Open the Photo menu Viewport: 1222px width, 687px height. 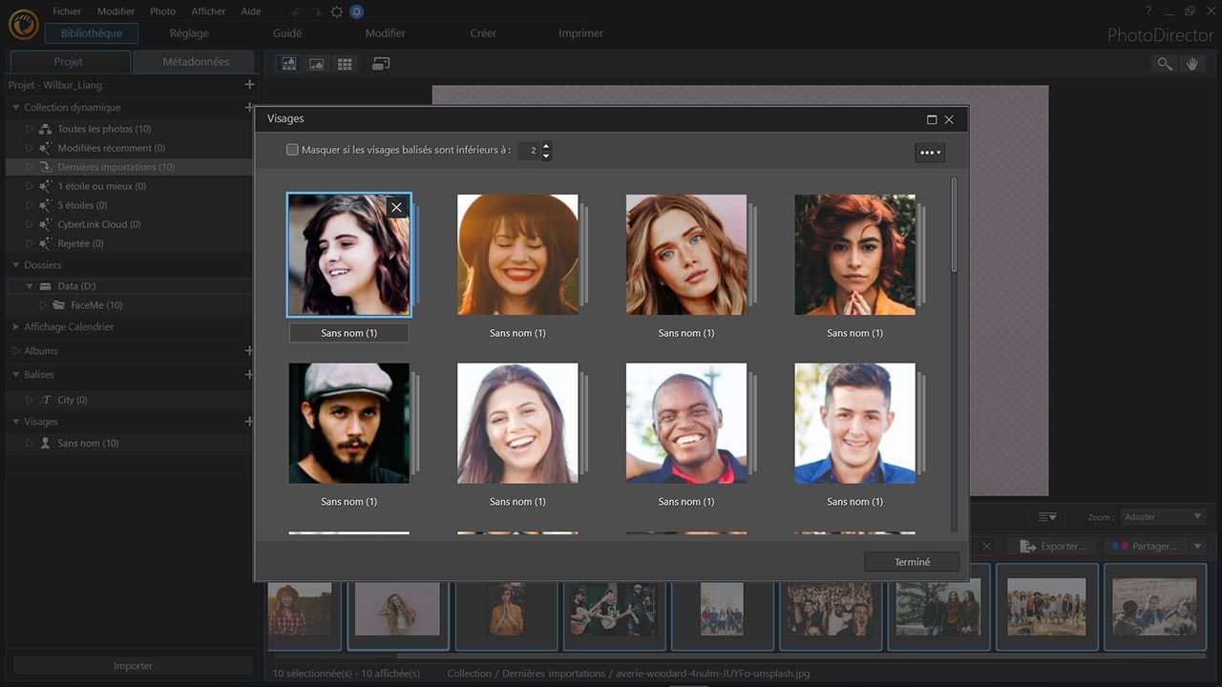coord(162,10)
